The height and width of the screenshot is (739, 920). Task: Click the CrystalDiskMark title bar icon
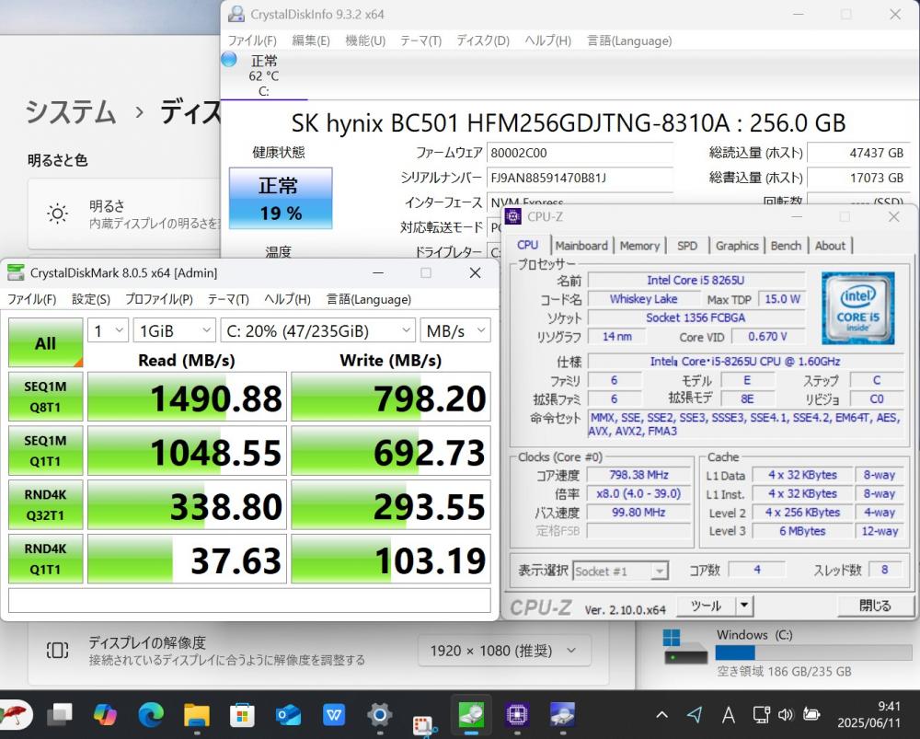pos(16,272)
